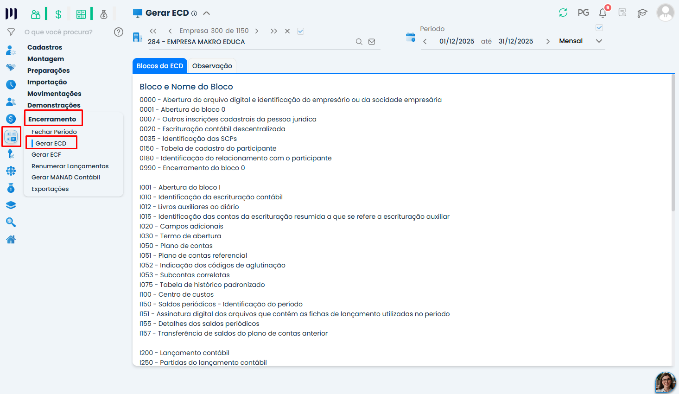Select the Blocos da ECD tab
The height and width of the screenshot is (394, 679).
click(160, 66)
